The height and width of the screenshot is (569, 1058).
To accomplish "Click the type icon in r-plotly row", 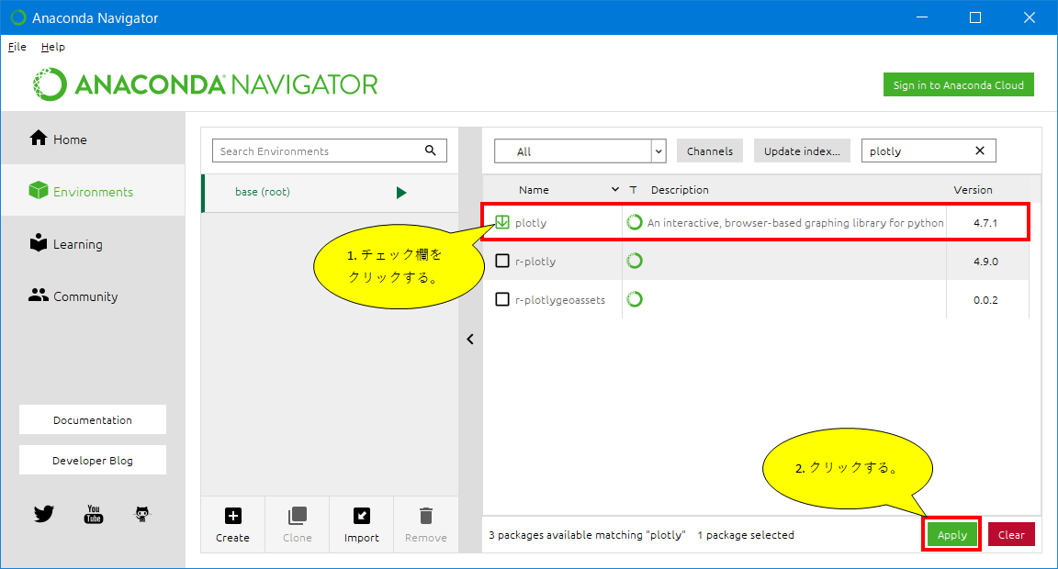I will (x=635, y=261).
